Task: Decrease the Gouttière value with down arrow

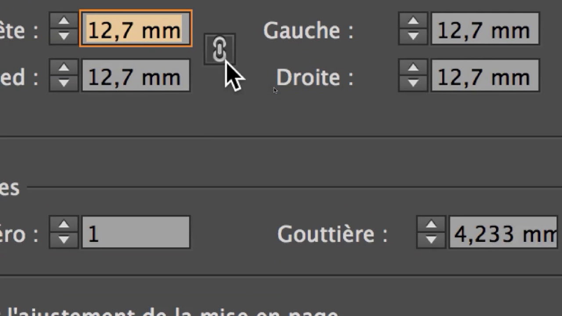Action: pyautogui.click(x=431, y=240)
